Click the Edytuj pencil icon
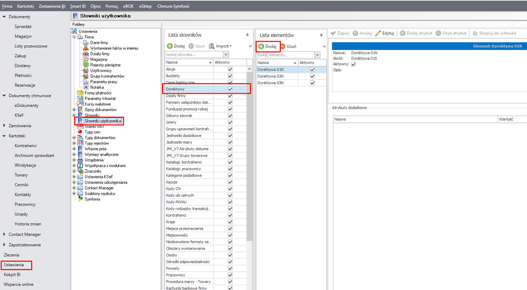 coord(378,33)
